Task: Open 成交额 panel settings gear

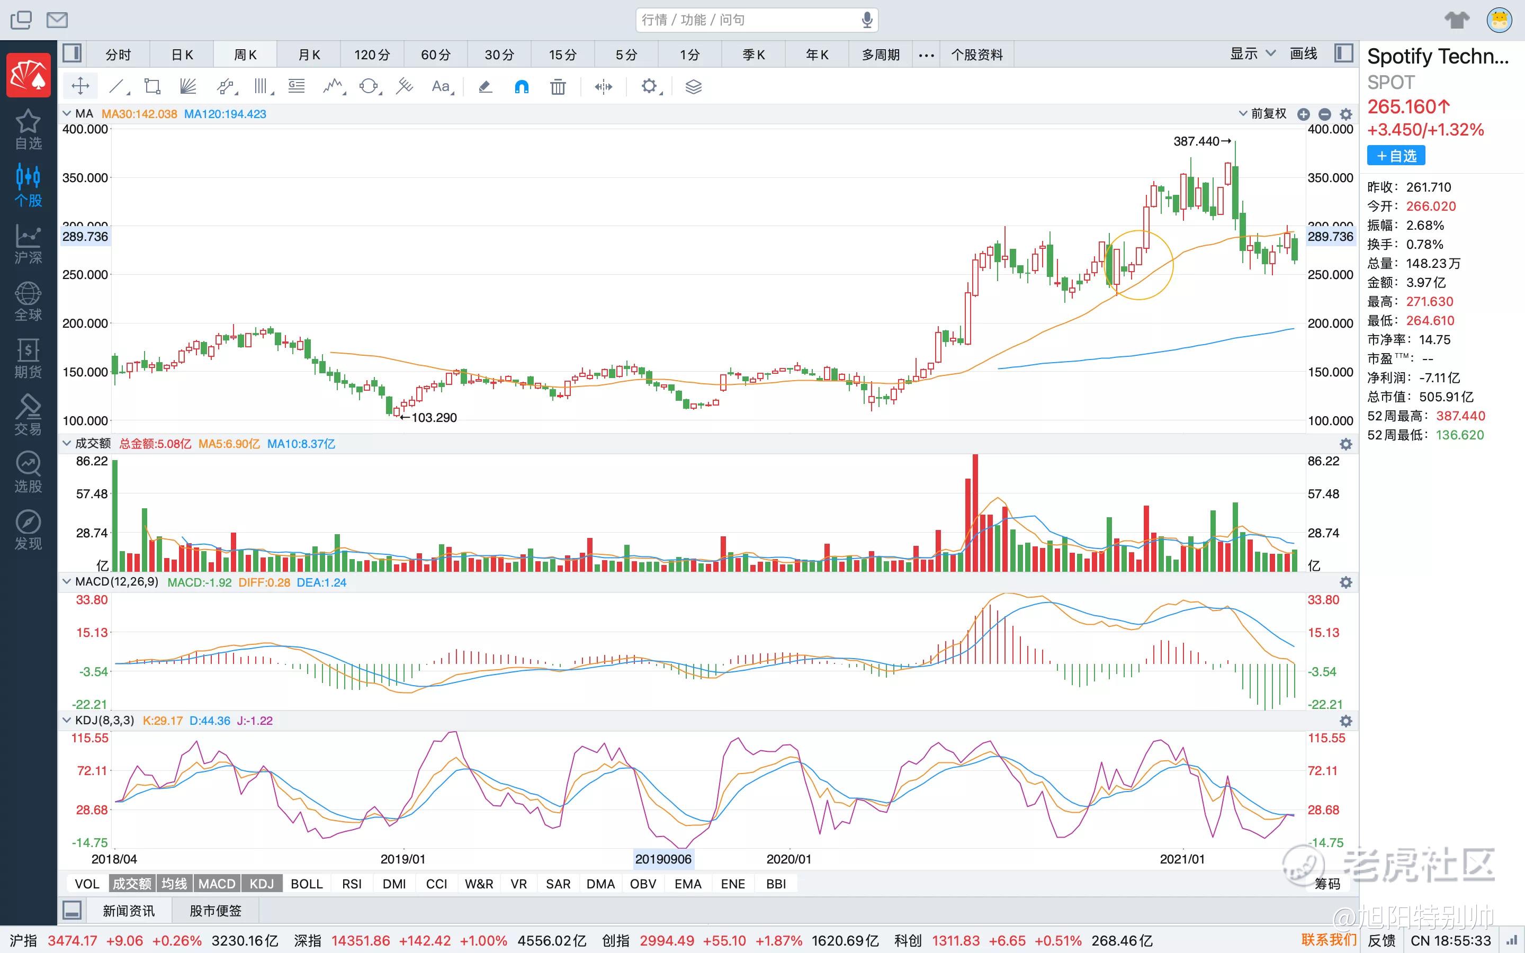Action: [x=1346, y=444]
